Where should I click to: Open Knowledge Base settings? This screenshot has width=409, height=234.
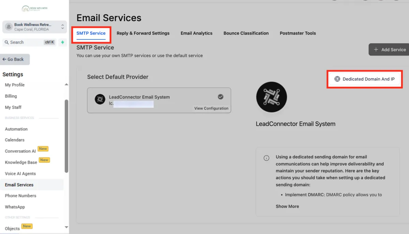tap(21, 162)
